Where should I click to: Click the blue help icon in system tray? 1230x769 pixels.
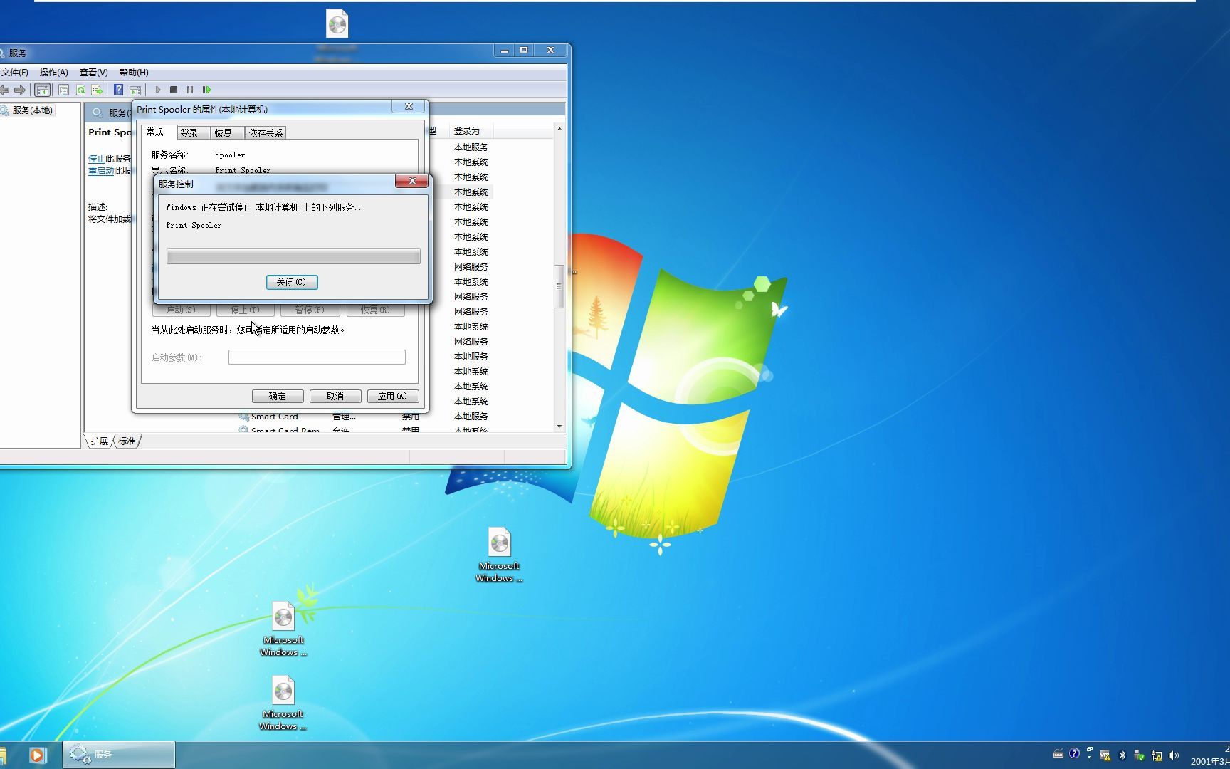pos(1074,753)
